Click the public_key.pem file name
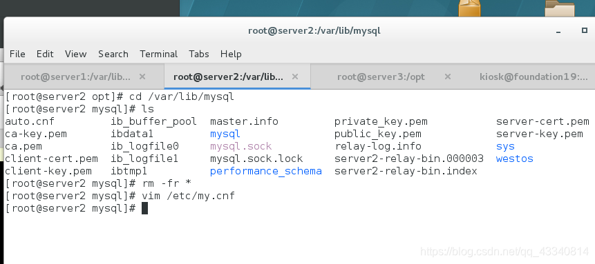This screenshot has height=264, width=595. coord(378,134)
